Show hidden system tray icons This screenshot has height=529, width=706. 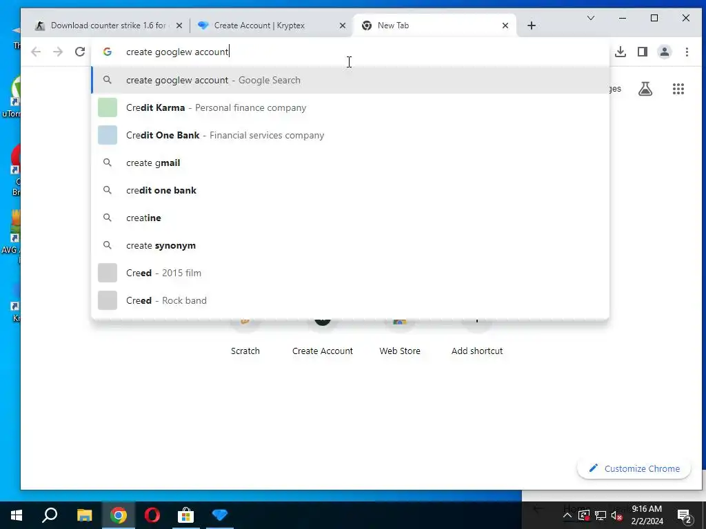click(567, 515)
